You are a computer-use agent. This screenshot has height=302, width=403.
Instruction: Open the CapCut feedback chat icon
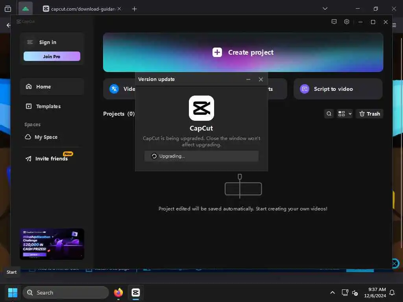334,22
